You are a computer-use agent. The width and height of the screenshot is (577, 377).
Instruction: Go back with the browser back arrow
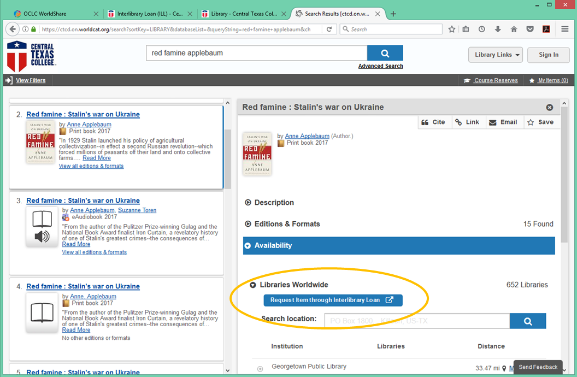point(13,29)
